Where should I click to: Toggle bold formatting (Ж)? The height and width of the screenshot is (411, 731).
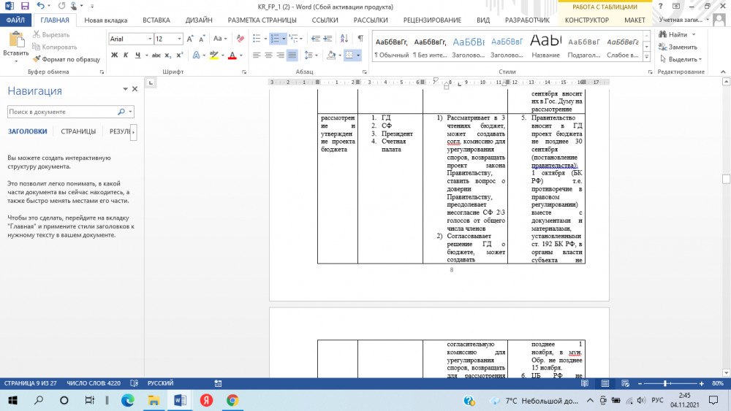(115, 55)
